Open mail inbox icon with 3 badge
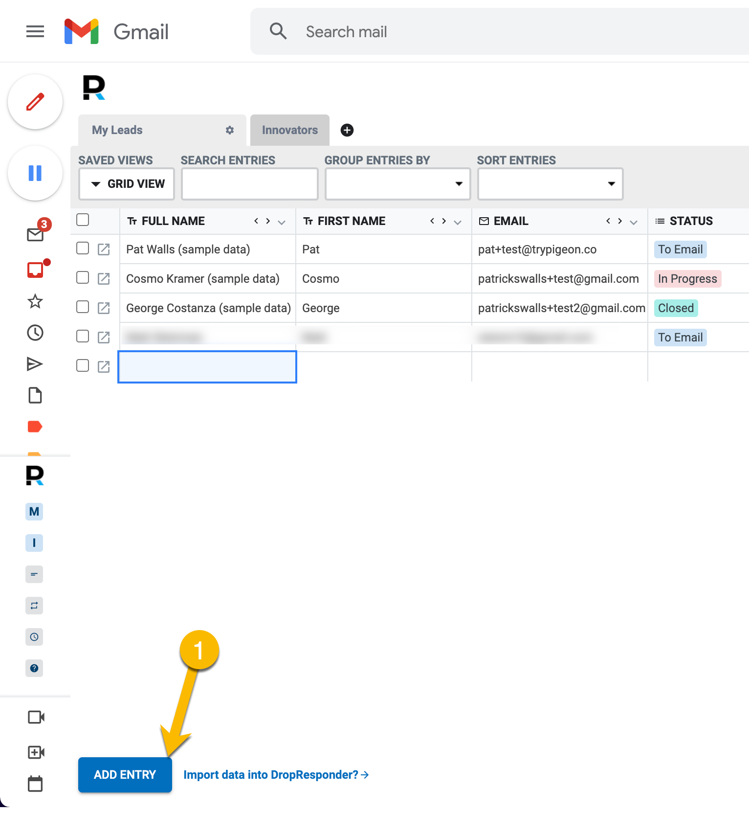The height and width of the screenshot is (813, 749). (x=35, y=234)
